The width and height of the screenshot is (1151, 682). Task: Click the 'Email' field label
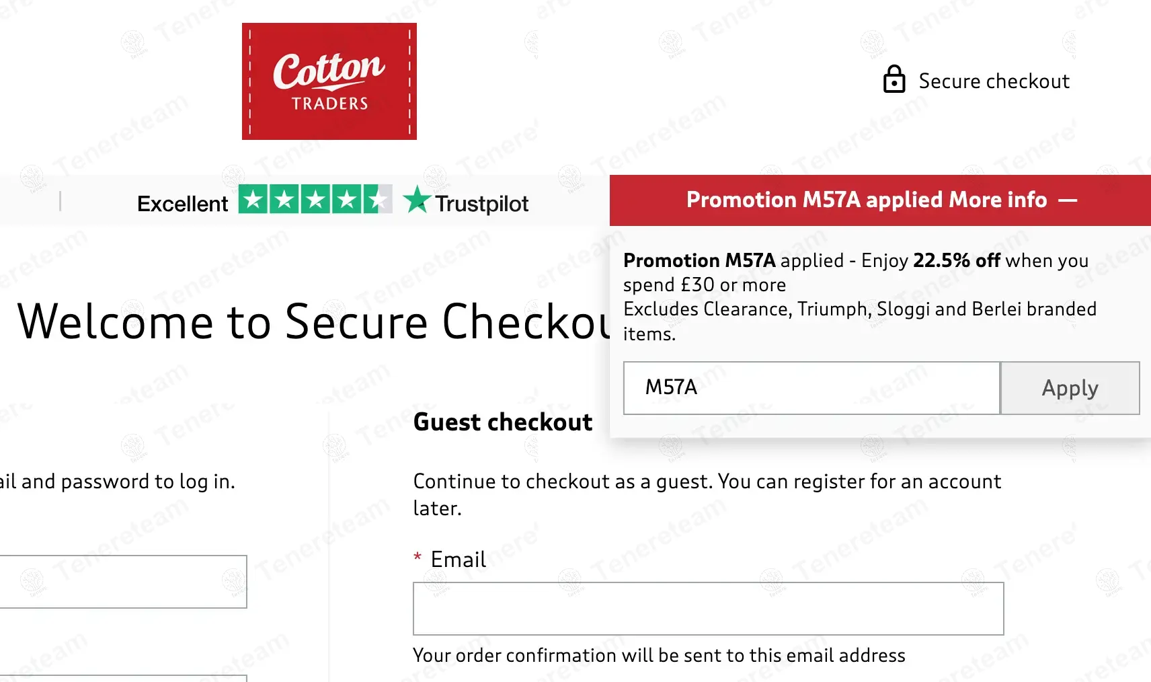pyautogui.click(x=458, y=560)
